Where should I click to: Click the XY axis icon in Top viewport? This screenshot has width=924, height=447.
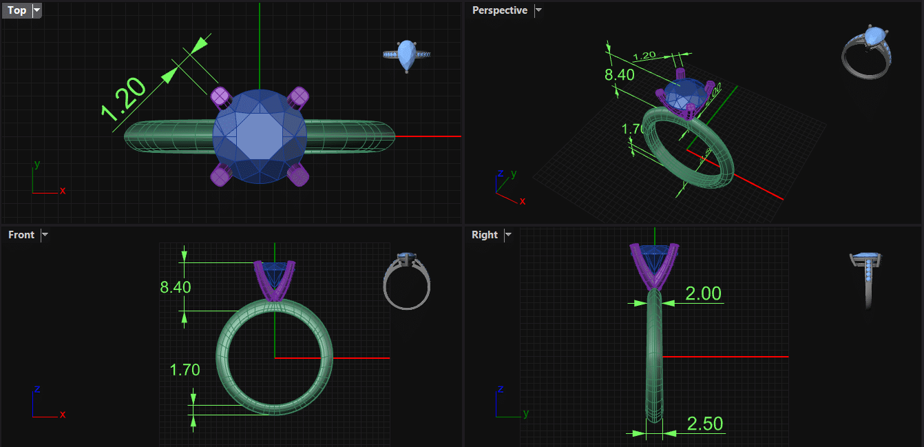point(47,180)
